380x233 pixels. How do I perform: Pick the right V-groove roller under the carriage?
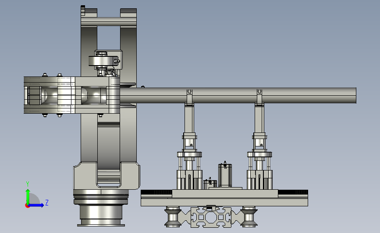coord(249,217)
